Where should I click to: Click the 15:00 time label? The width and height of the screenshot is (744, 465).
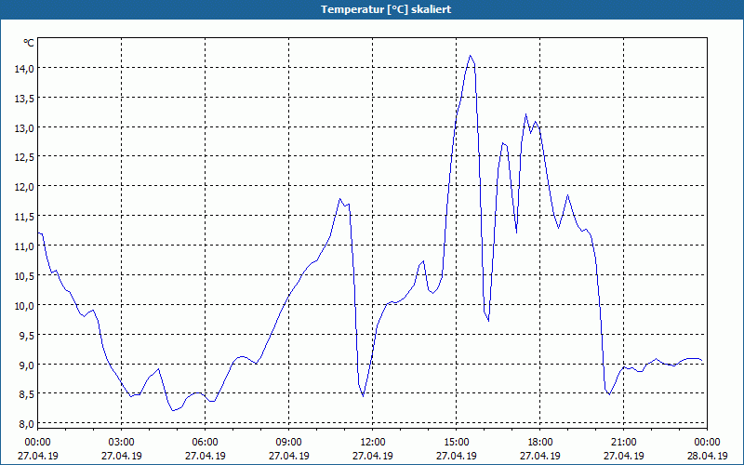457,442
